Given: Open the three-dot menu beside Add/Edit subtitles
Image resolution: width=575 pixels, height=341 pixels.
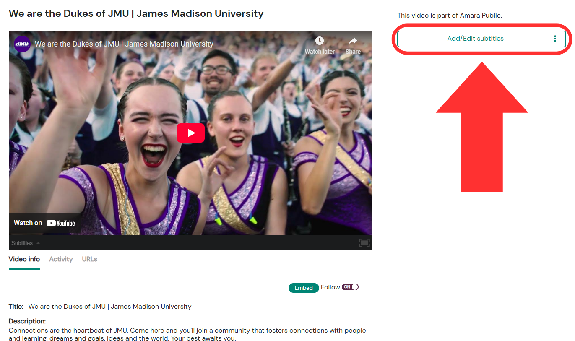Looking at the screenshot, I should pyautogui.click(x=555, y=39).
